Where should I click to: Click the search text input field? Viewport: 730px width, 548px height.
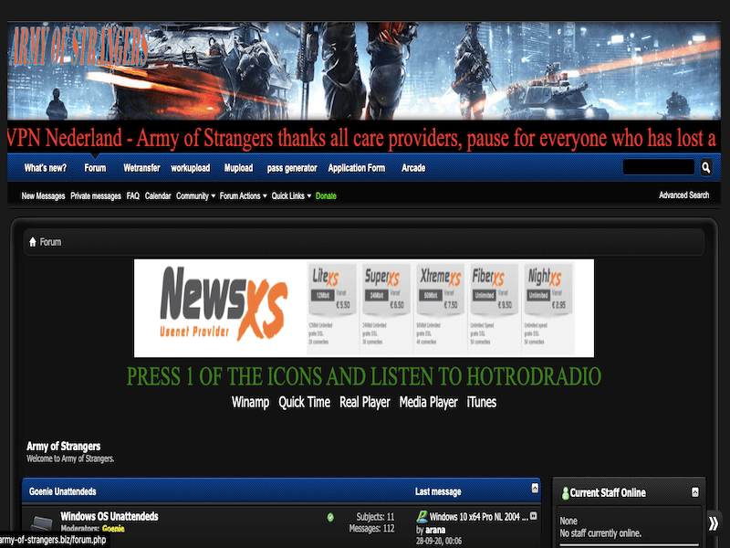point(659,168)
